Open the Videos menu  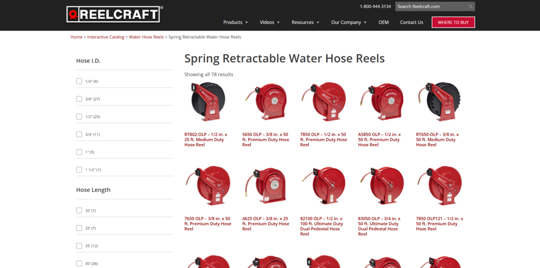pyautogui.click(x=270, y=22)
